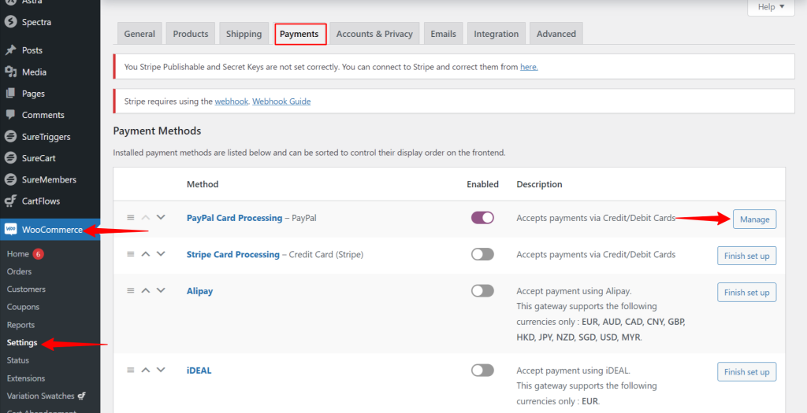Move Stripe Card Processing down

pos(161,254)
